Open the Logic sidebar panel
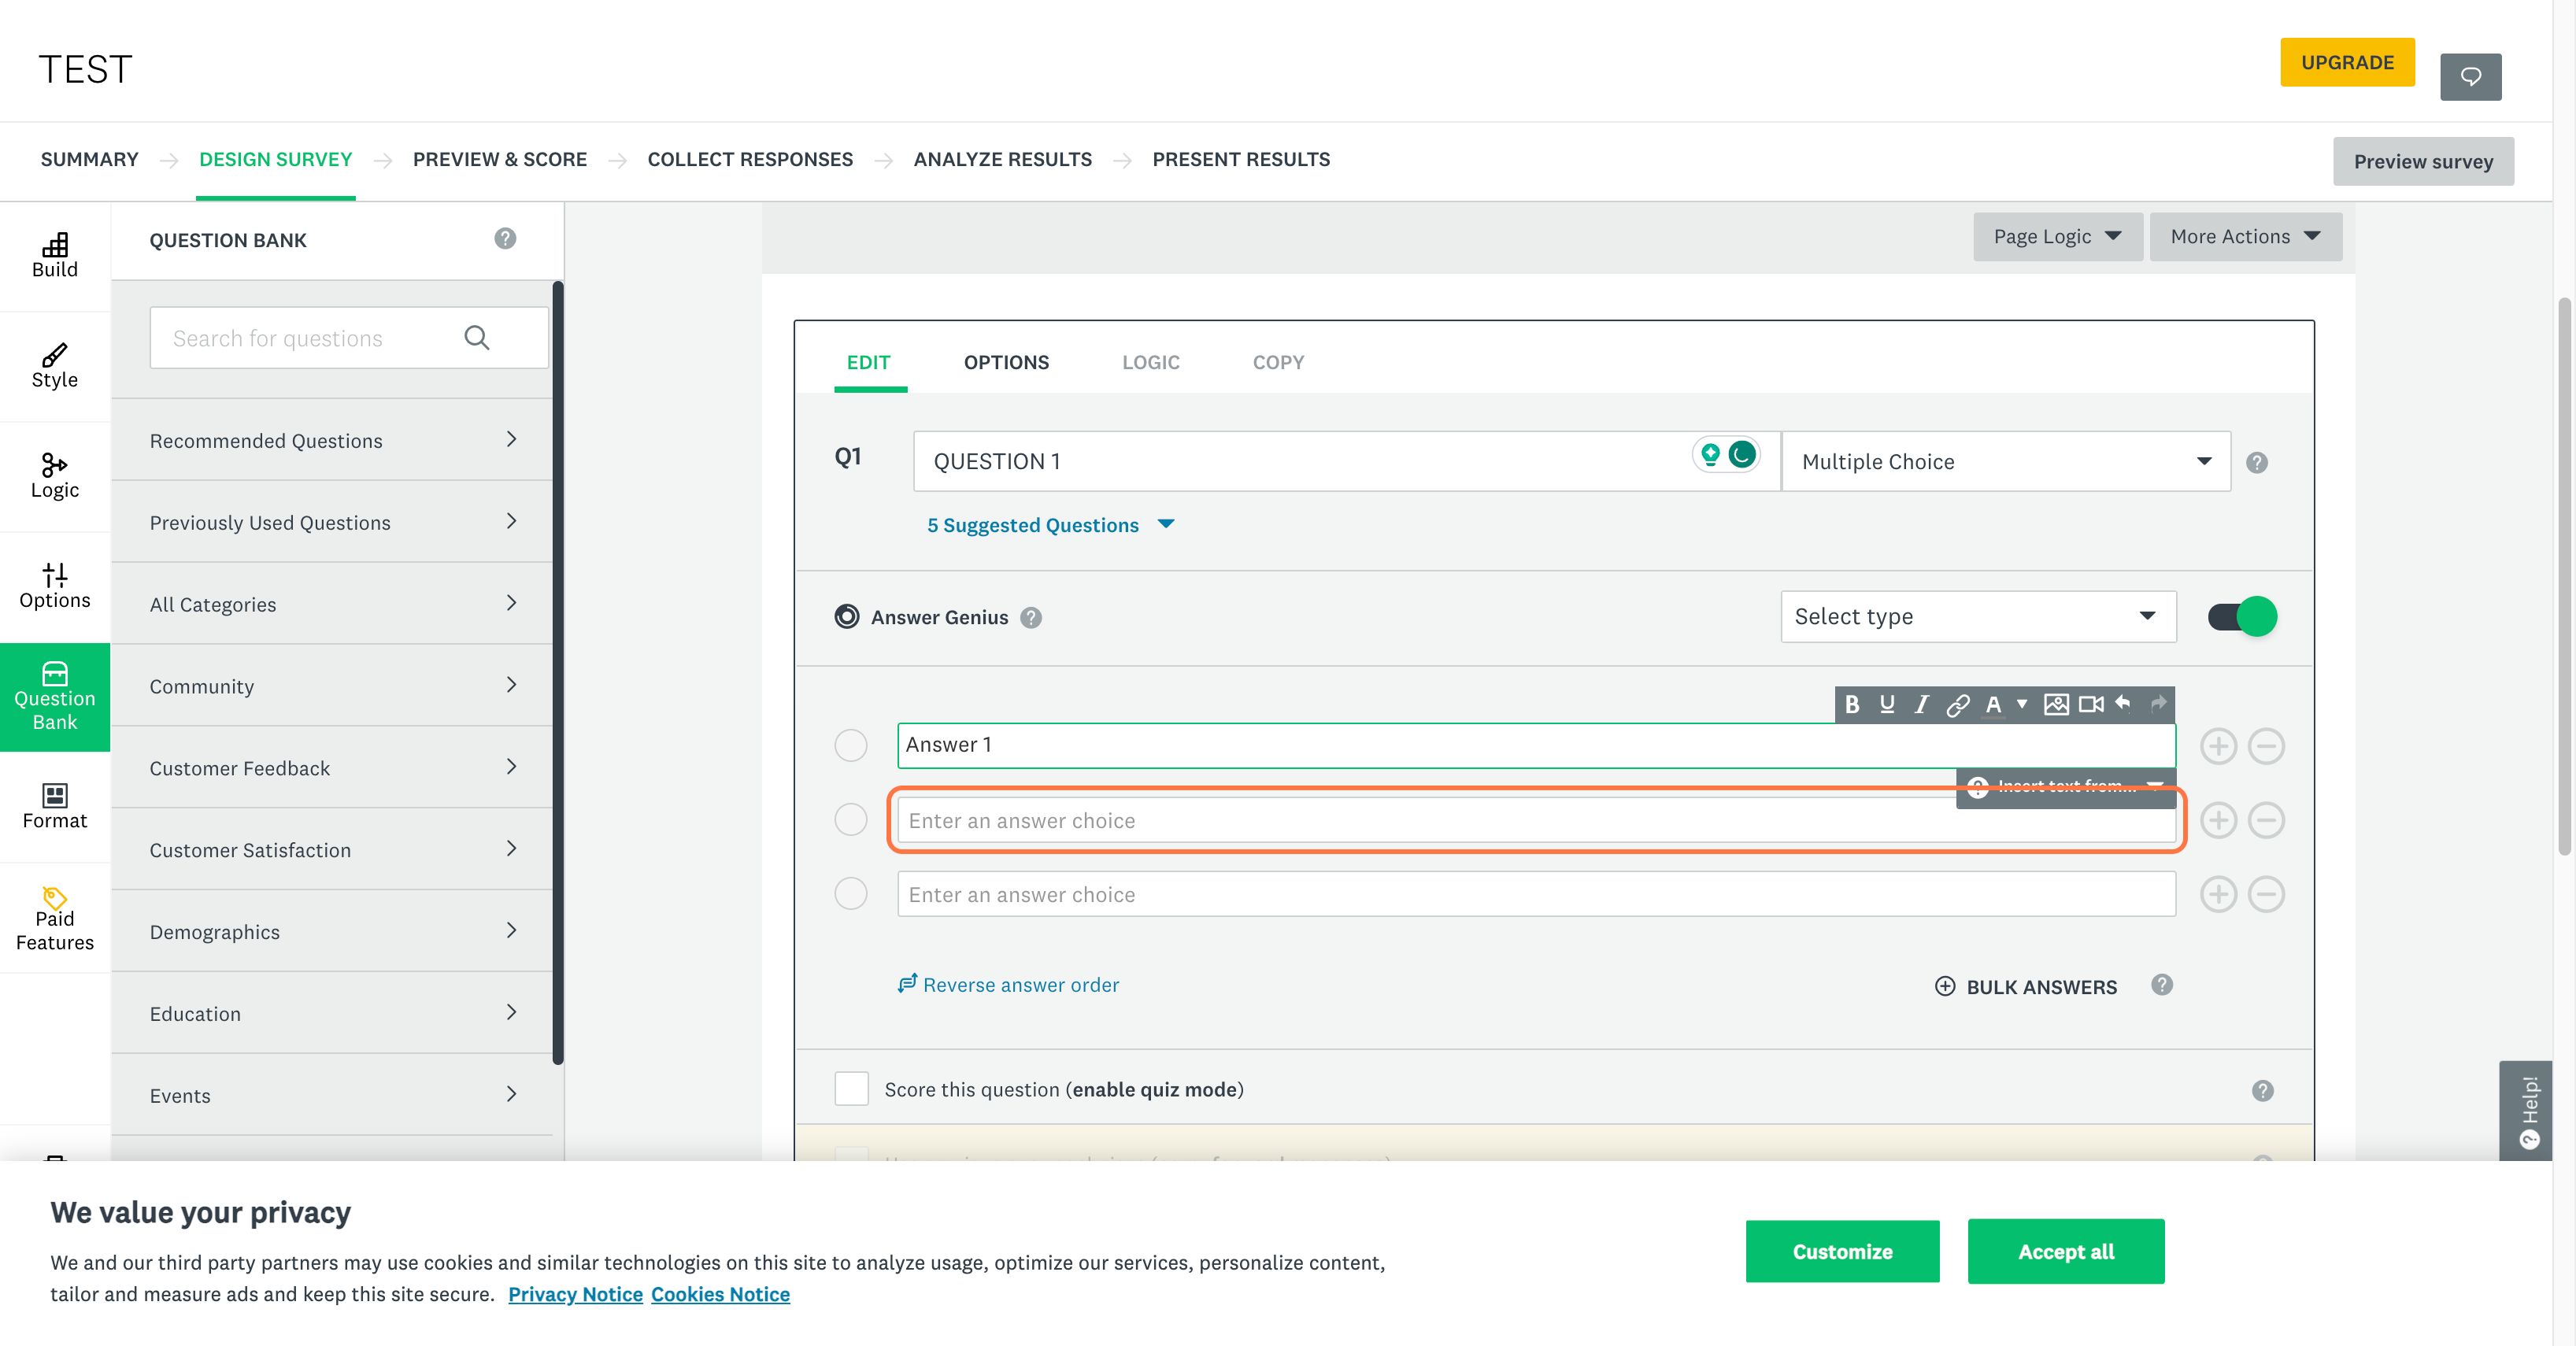The width and height of the screenshot is (2576, 1346). tap(55, 476)
